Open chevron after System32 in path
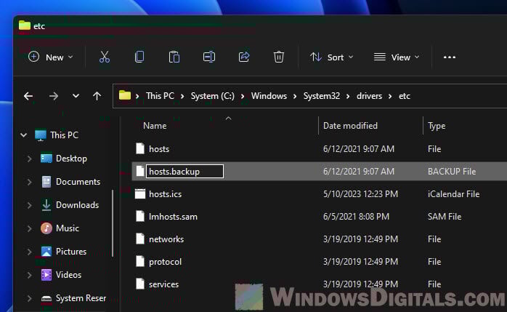Viewport: 507px width, 312px height. click(348, 97)
